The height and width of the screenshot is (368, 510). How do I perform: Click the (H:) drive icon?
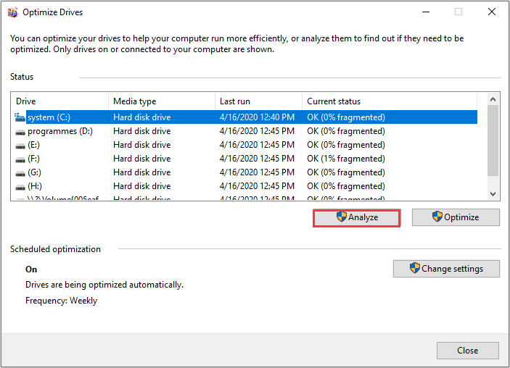20,187
